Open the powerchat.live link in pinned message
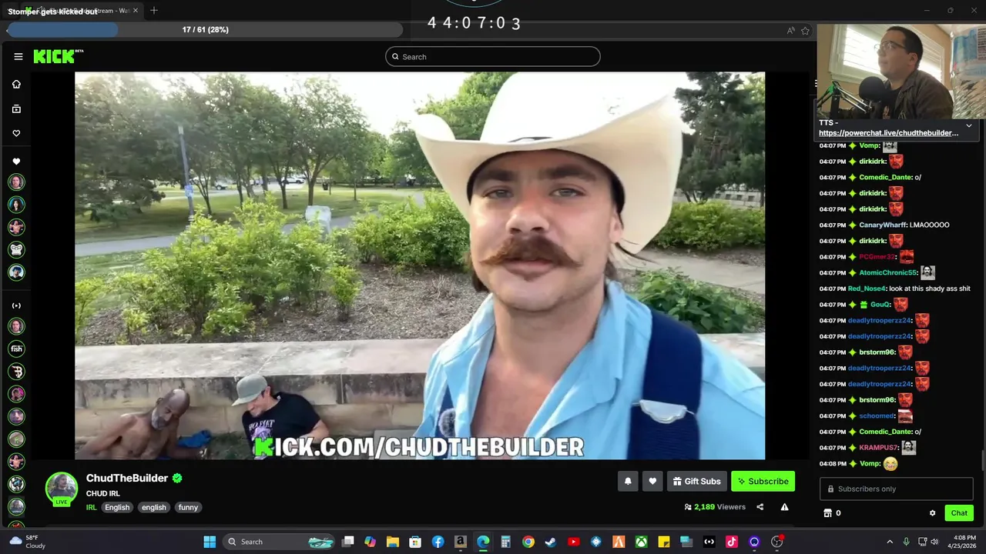 click(x=888, y=133)
